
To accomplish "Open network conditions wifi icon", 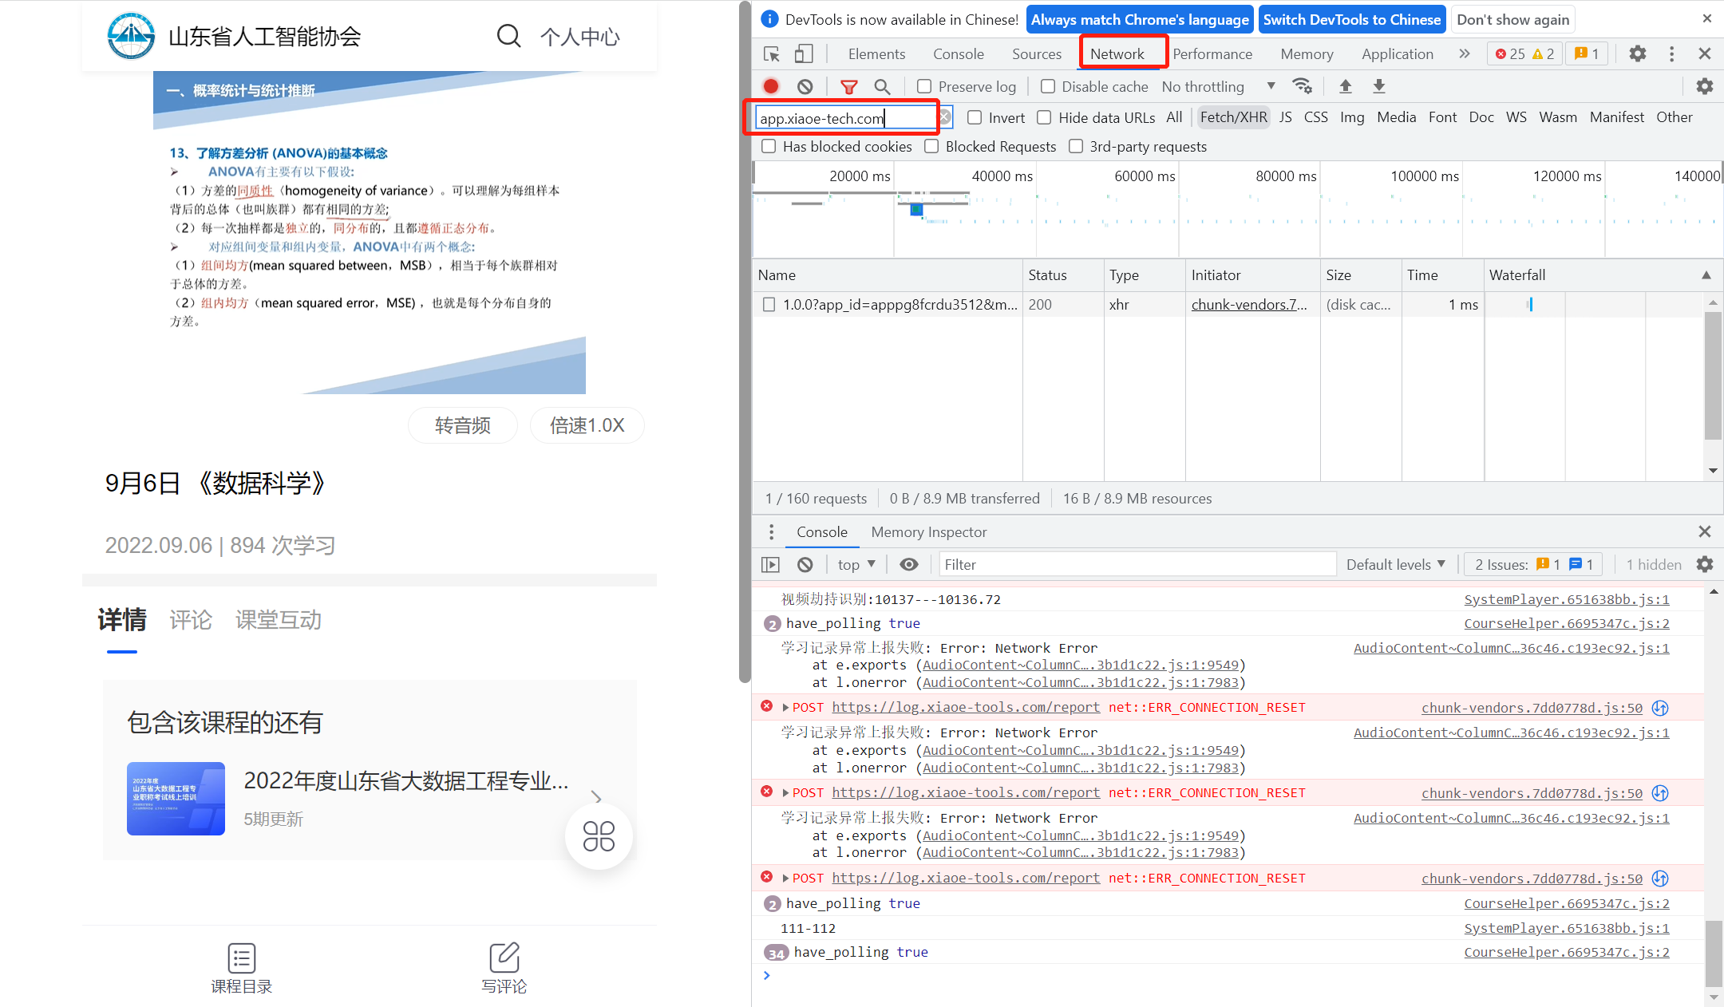I will click(x=1303, y=86).
